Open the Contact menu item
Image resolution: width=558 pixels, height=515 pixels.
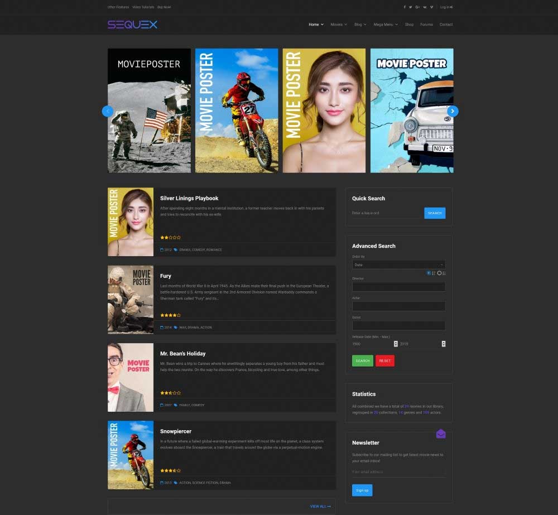point(446,25)
